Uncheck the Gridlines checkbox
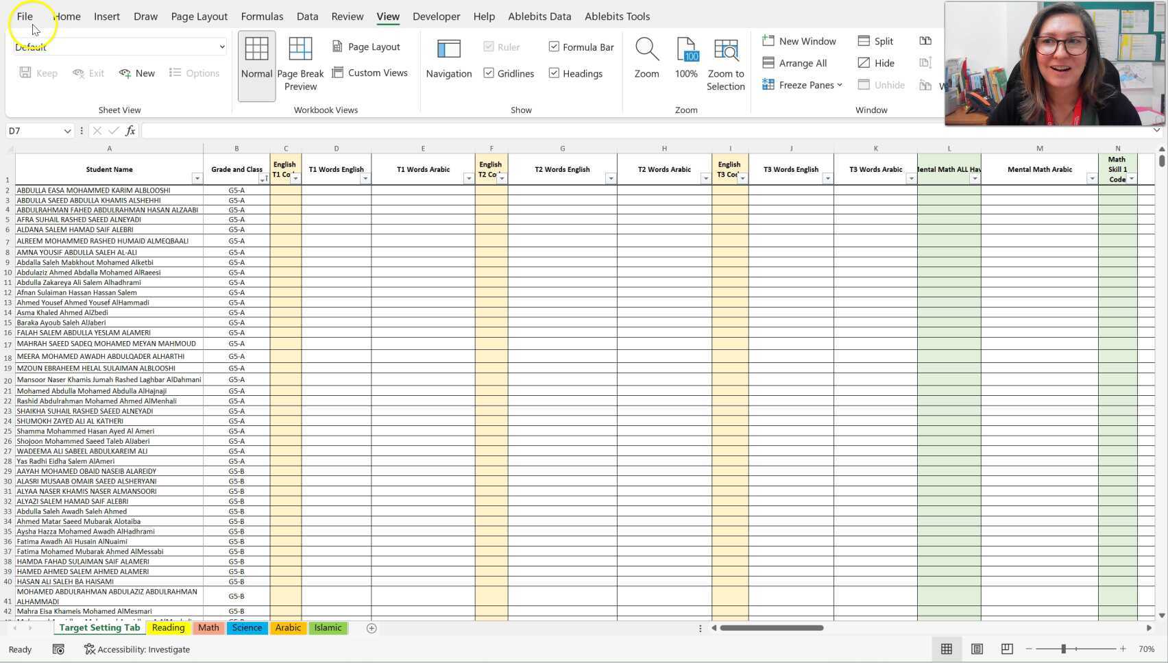The width and height of the screenshot is (1168, 663). point(489,73)
